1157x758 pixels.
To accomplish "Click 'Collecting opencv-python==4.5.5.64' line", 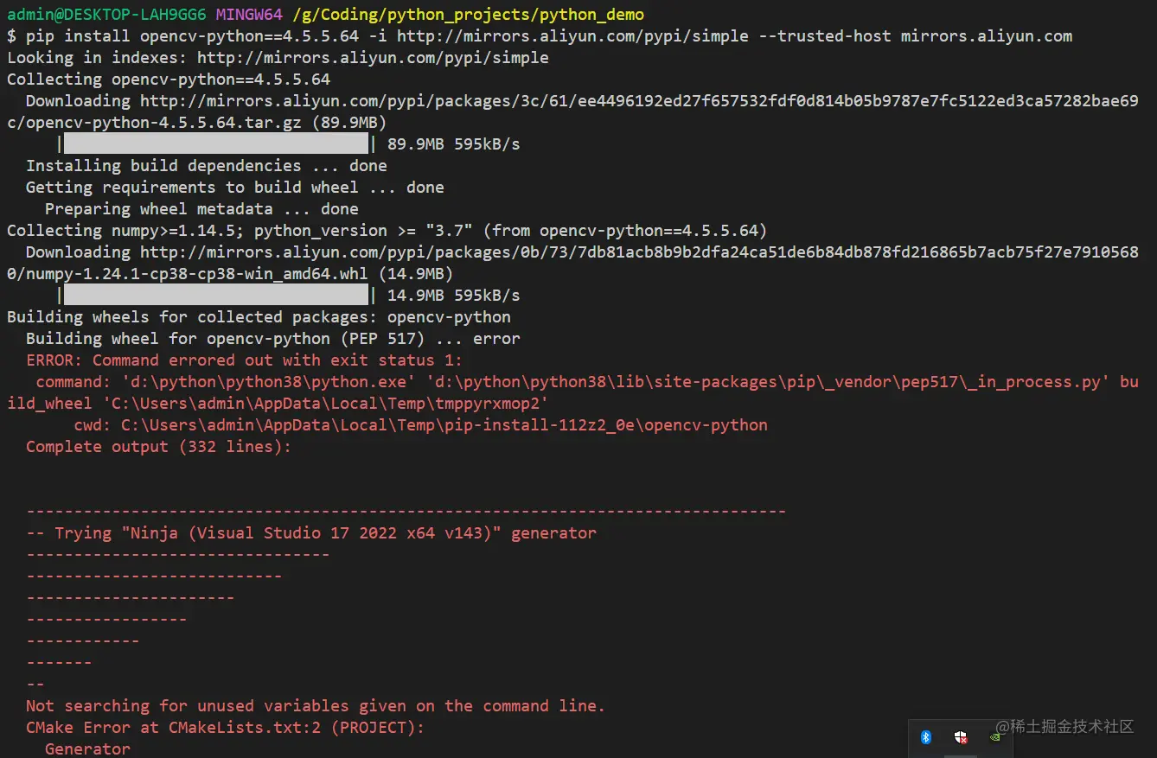I will (x=169, y=80).
